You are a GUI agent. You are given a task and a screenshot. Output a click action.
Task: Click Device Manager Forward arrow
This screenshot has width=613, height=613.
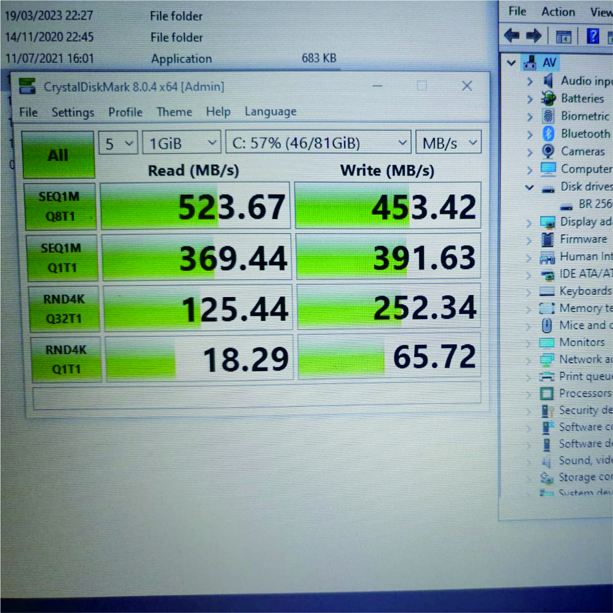point(534,36)
